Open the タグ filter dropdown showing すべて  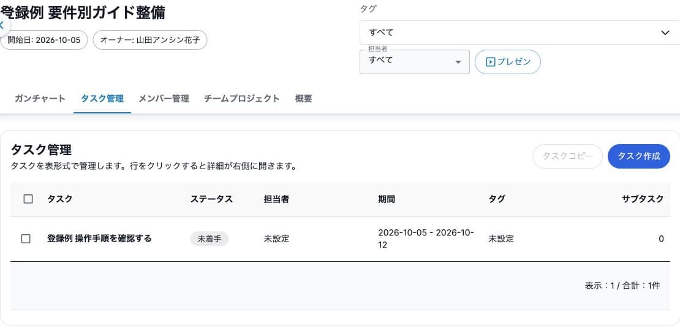coord(519,32)
